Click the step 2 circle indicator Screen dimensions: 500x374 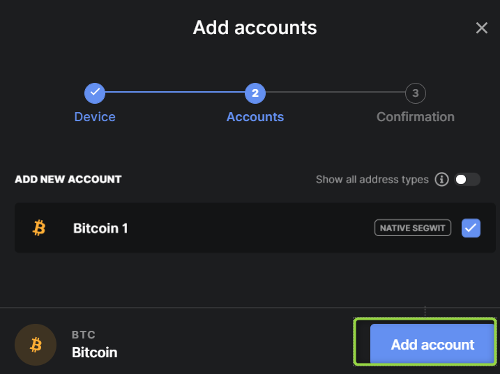(255, 93)
